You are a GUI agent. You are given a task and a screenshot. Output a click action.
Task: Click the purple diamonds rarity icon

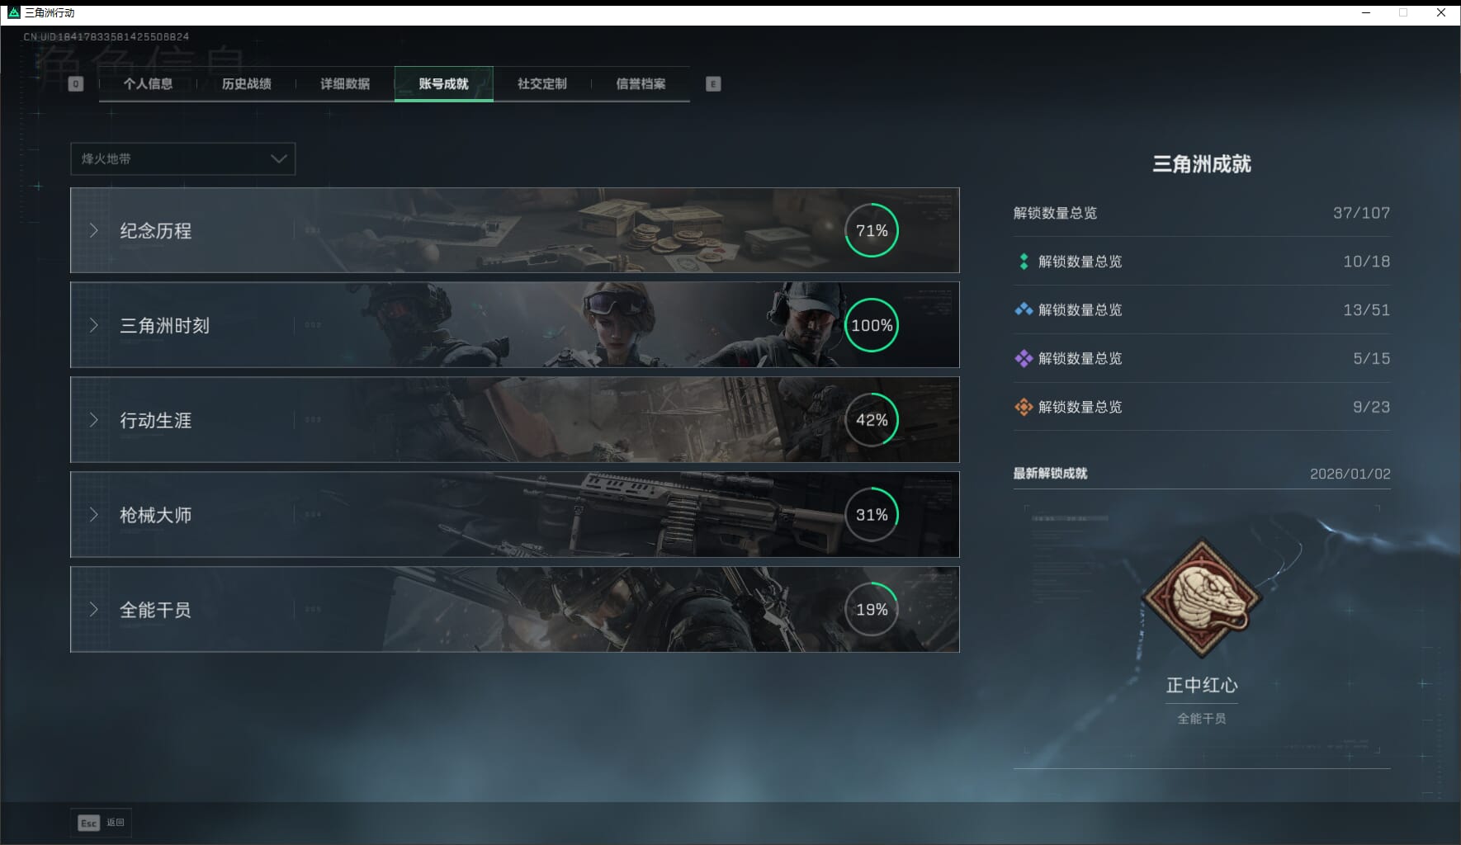click(x=1024, y=358)
